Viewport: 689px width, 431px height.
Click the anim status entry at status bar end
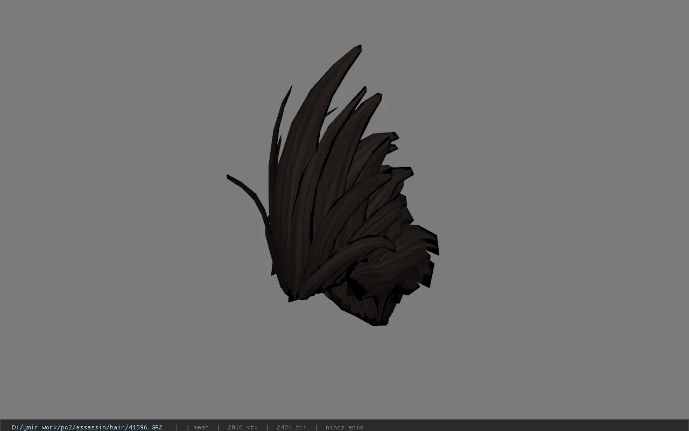point(344,427)
